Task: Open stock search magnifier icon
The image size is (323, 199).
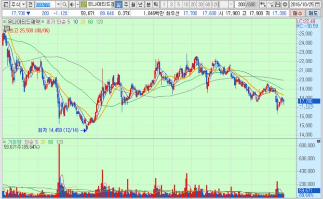Action: pyautogui.click(x=65, y=4)
